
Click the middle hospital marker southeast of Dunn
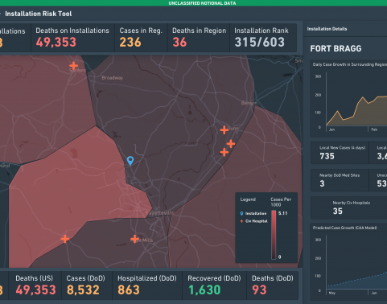231,144
